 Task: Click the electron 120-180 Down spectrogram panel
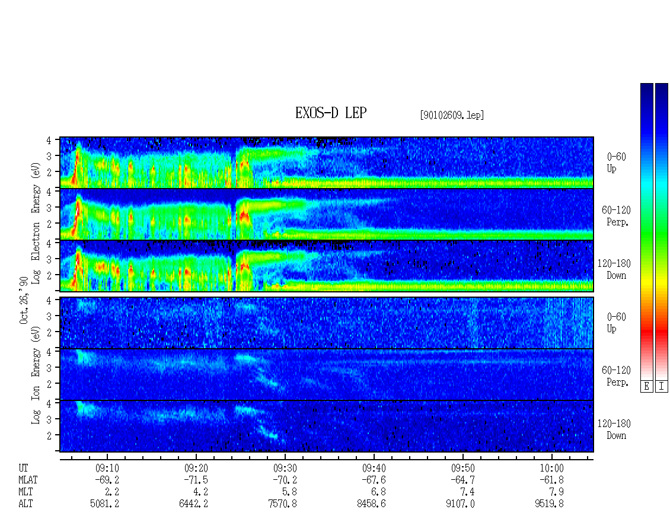coord(327,266)
